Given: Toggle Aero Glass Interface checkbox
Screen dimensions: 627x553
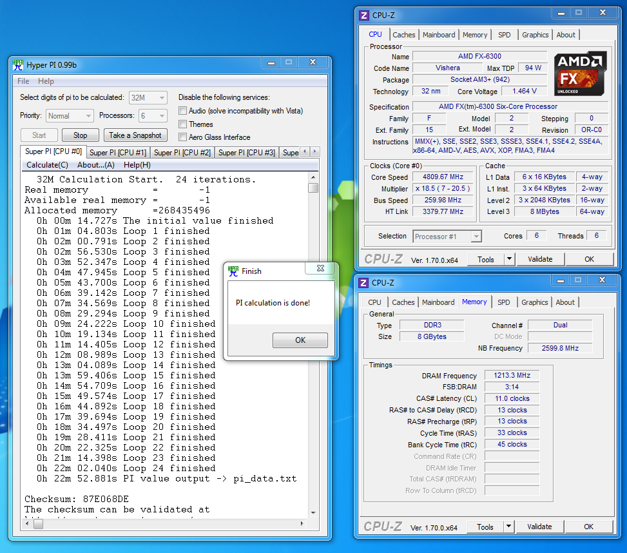Looking at the screenshot, I should click(x=183, y=137).
